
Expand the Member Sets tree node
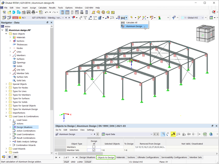click(10, 73)
